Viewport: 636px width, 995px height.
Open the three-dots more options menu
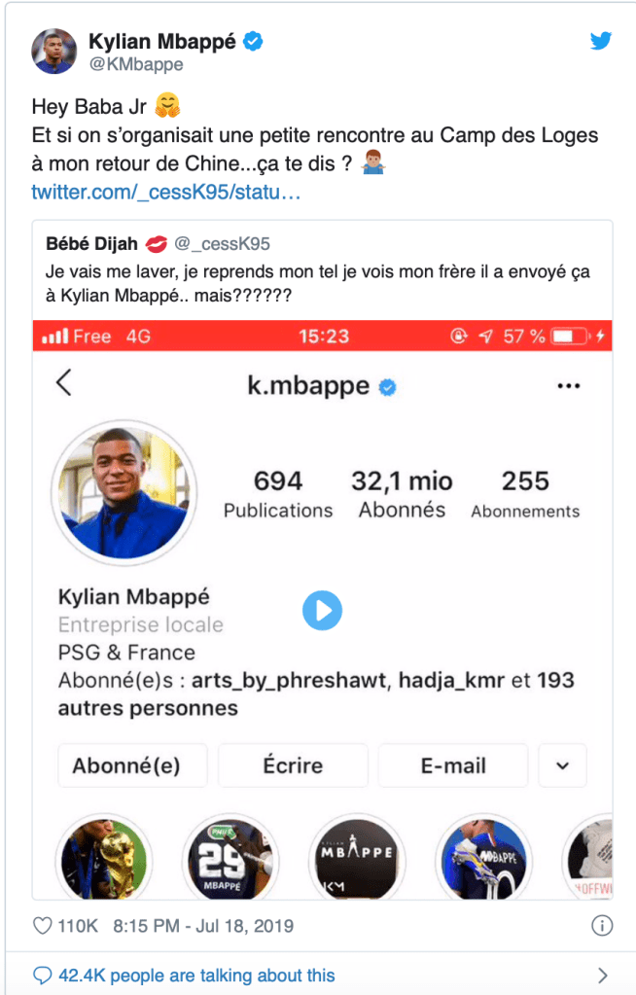(x=568, y=386)
